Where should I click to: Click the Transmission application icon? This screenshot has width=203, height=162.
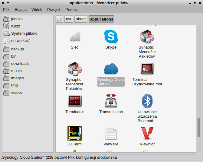click(111, 101)
